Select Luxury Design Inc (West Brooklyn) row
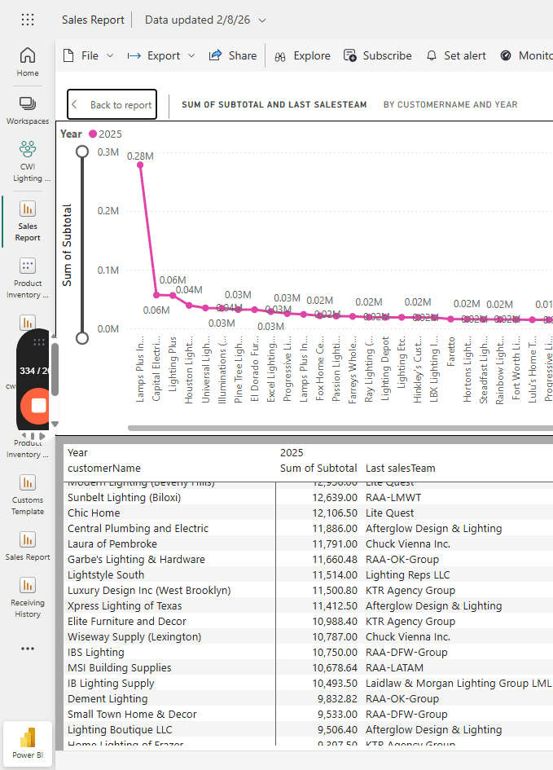 309,590
